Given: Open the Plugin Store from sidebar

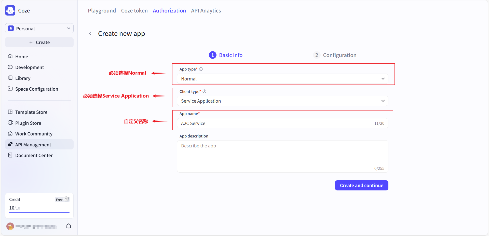Looking at the screenshot, I should point(28,123).
